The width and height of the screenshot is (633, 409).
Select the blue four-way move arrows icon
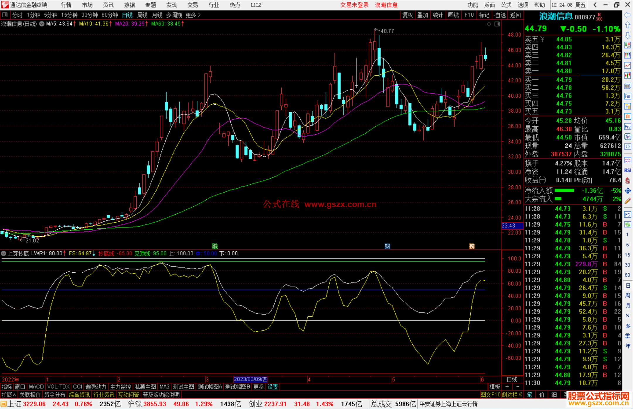coord(627,191)
